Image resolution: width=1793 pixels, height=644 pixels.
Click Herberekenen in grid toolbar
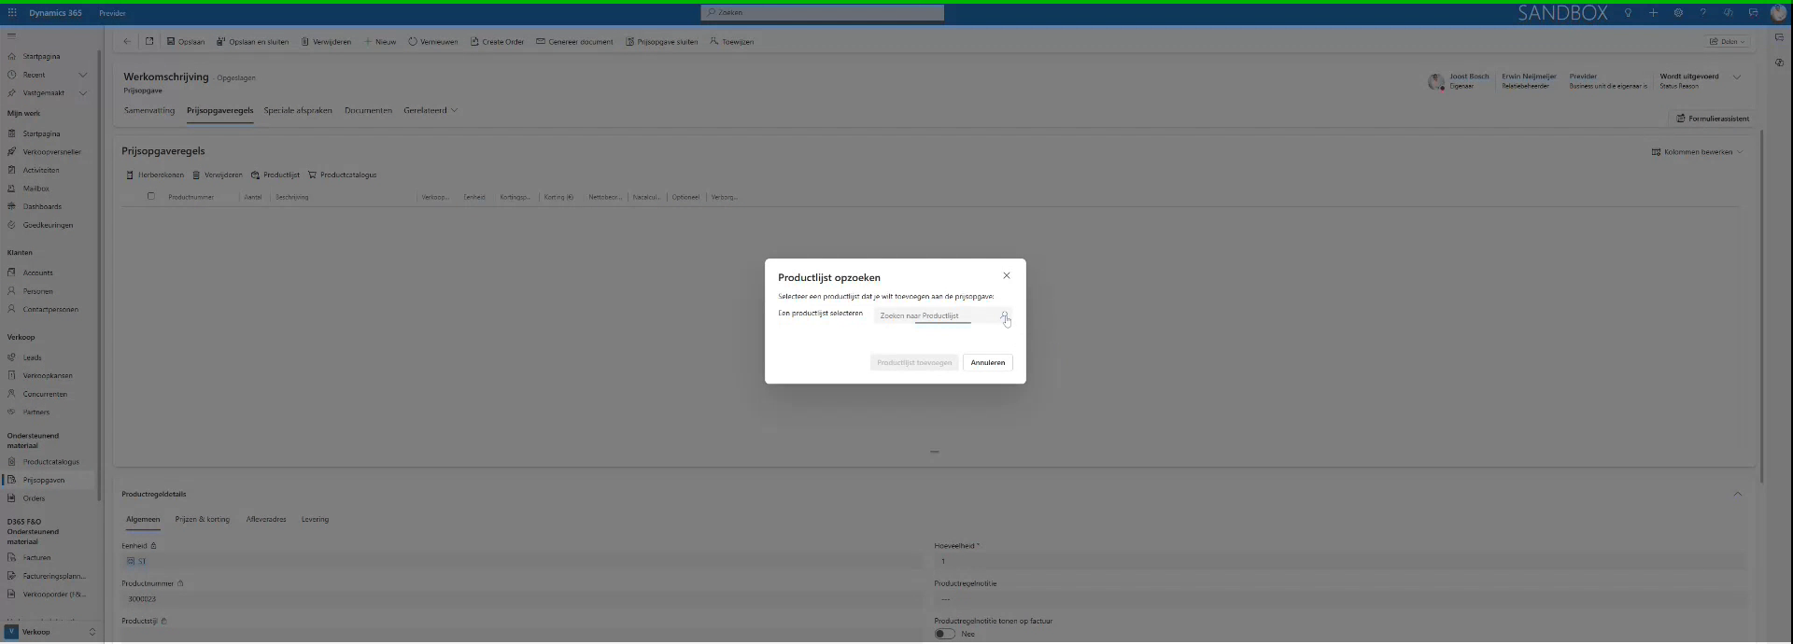pyautogui.click(x=155, y=175)
